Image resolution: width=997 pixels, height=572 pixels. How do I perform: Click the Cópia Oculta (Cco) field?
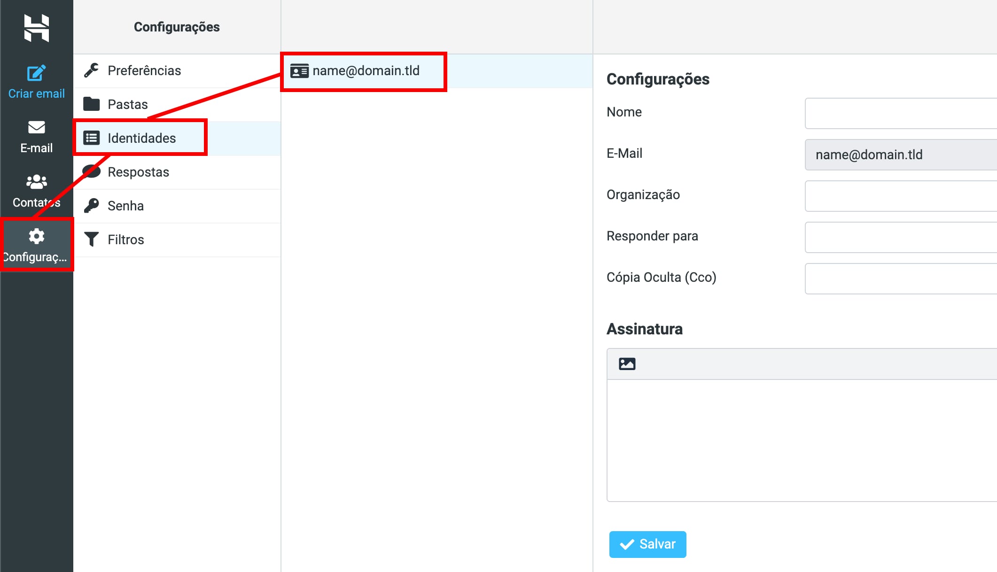(900, 278)
